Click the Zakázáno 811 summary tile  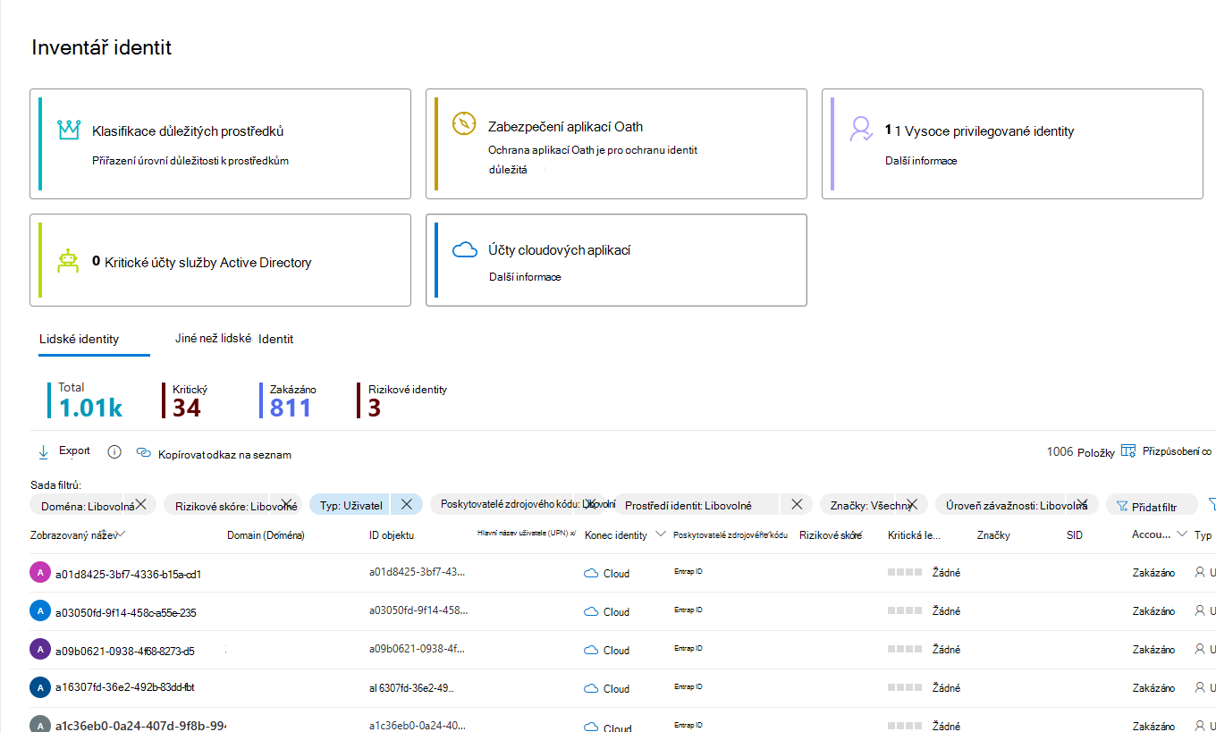(x=288, y=400)
